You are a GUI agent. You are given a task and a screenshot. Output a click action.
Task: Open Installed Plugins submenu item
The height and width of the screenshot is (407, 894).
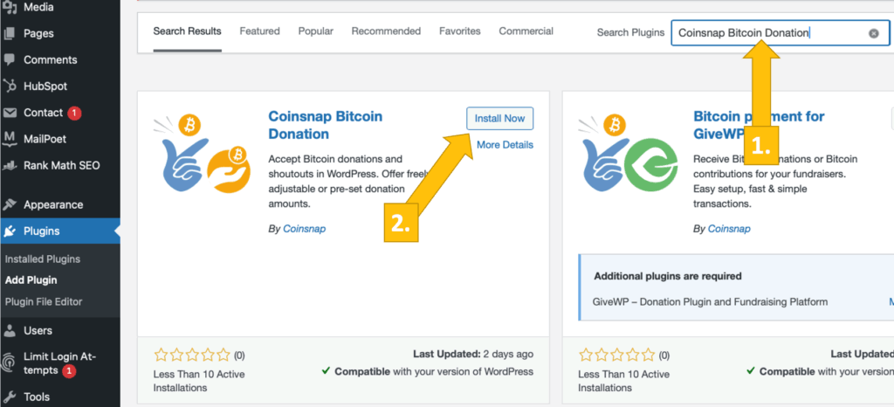pyautogui.click(x=42, y=259)
